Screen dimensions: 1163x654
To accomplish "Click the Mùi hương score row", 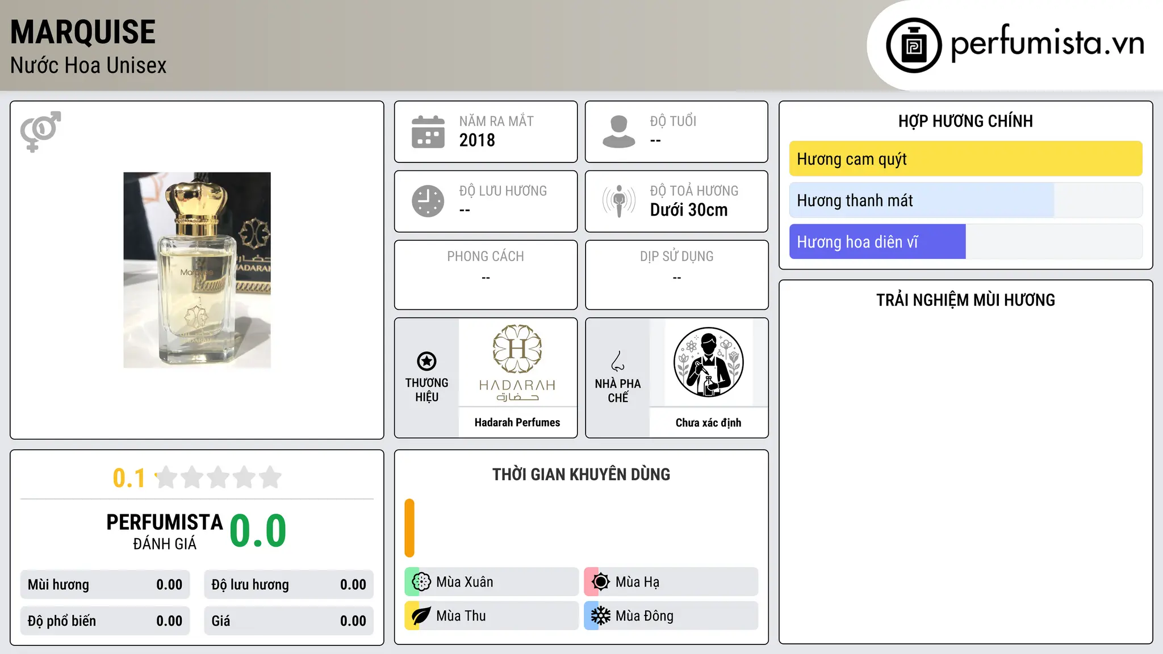I will [105, 585].
